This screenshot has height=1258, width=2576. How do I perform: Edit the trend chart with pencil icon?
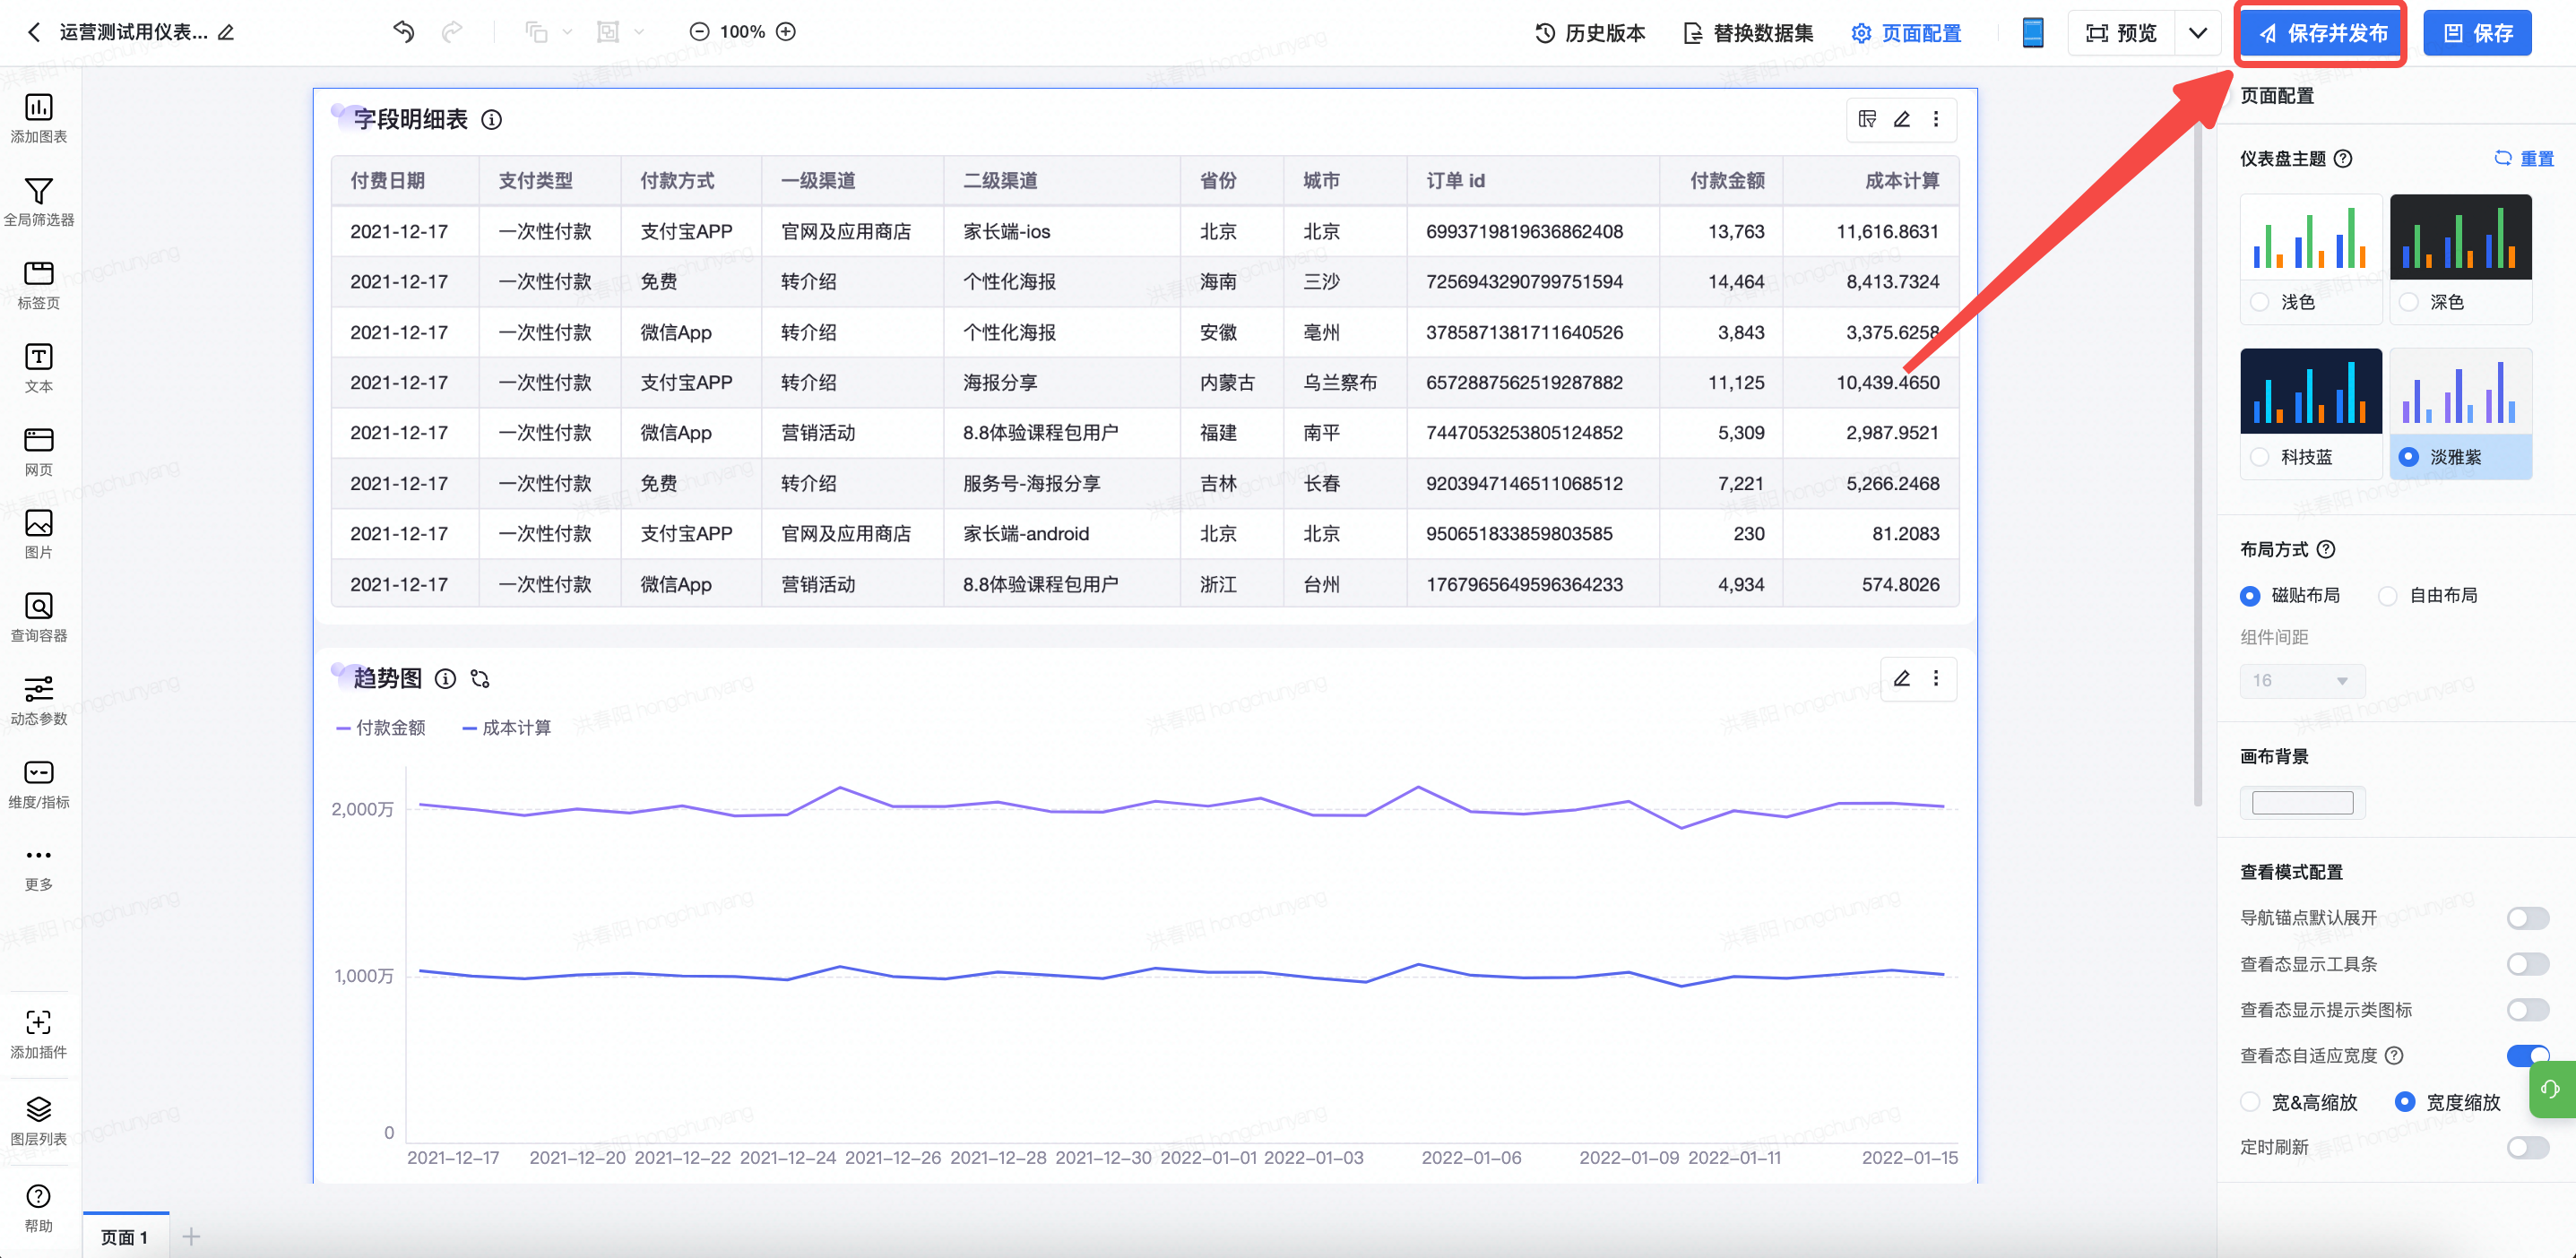1901,678
